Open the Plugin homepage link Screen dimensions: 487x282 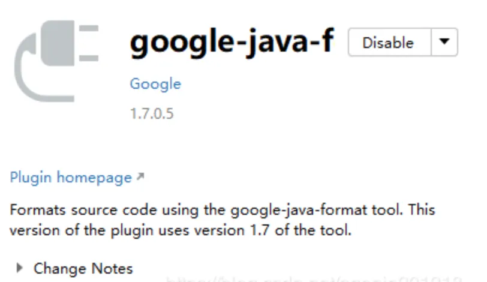(71, 178)
